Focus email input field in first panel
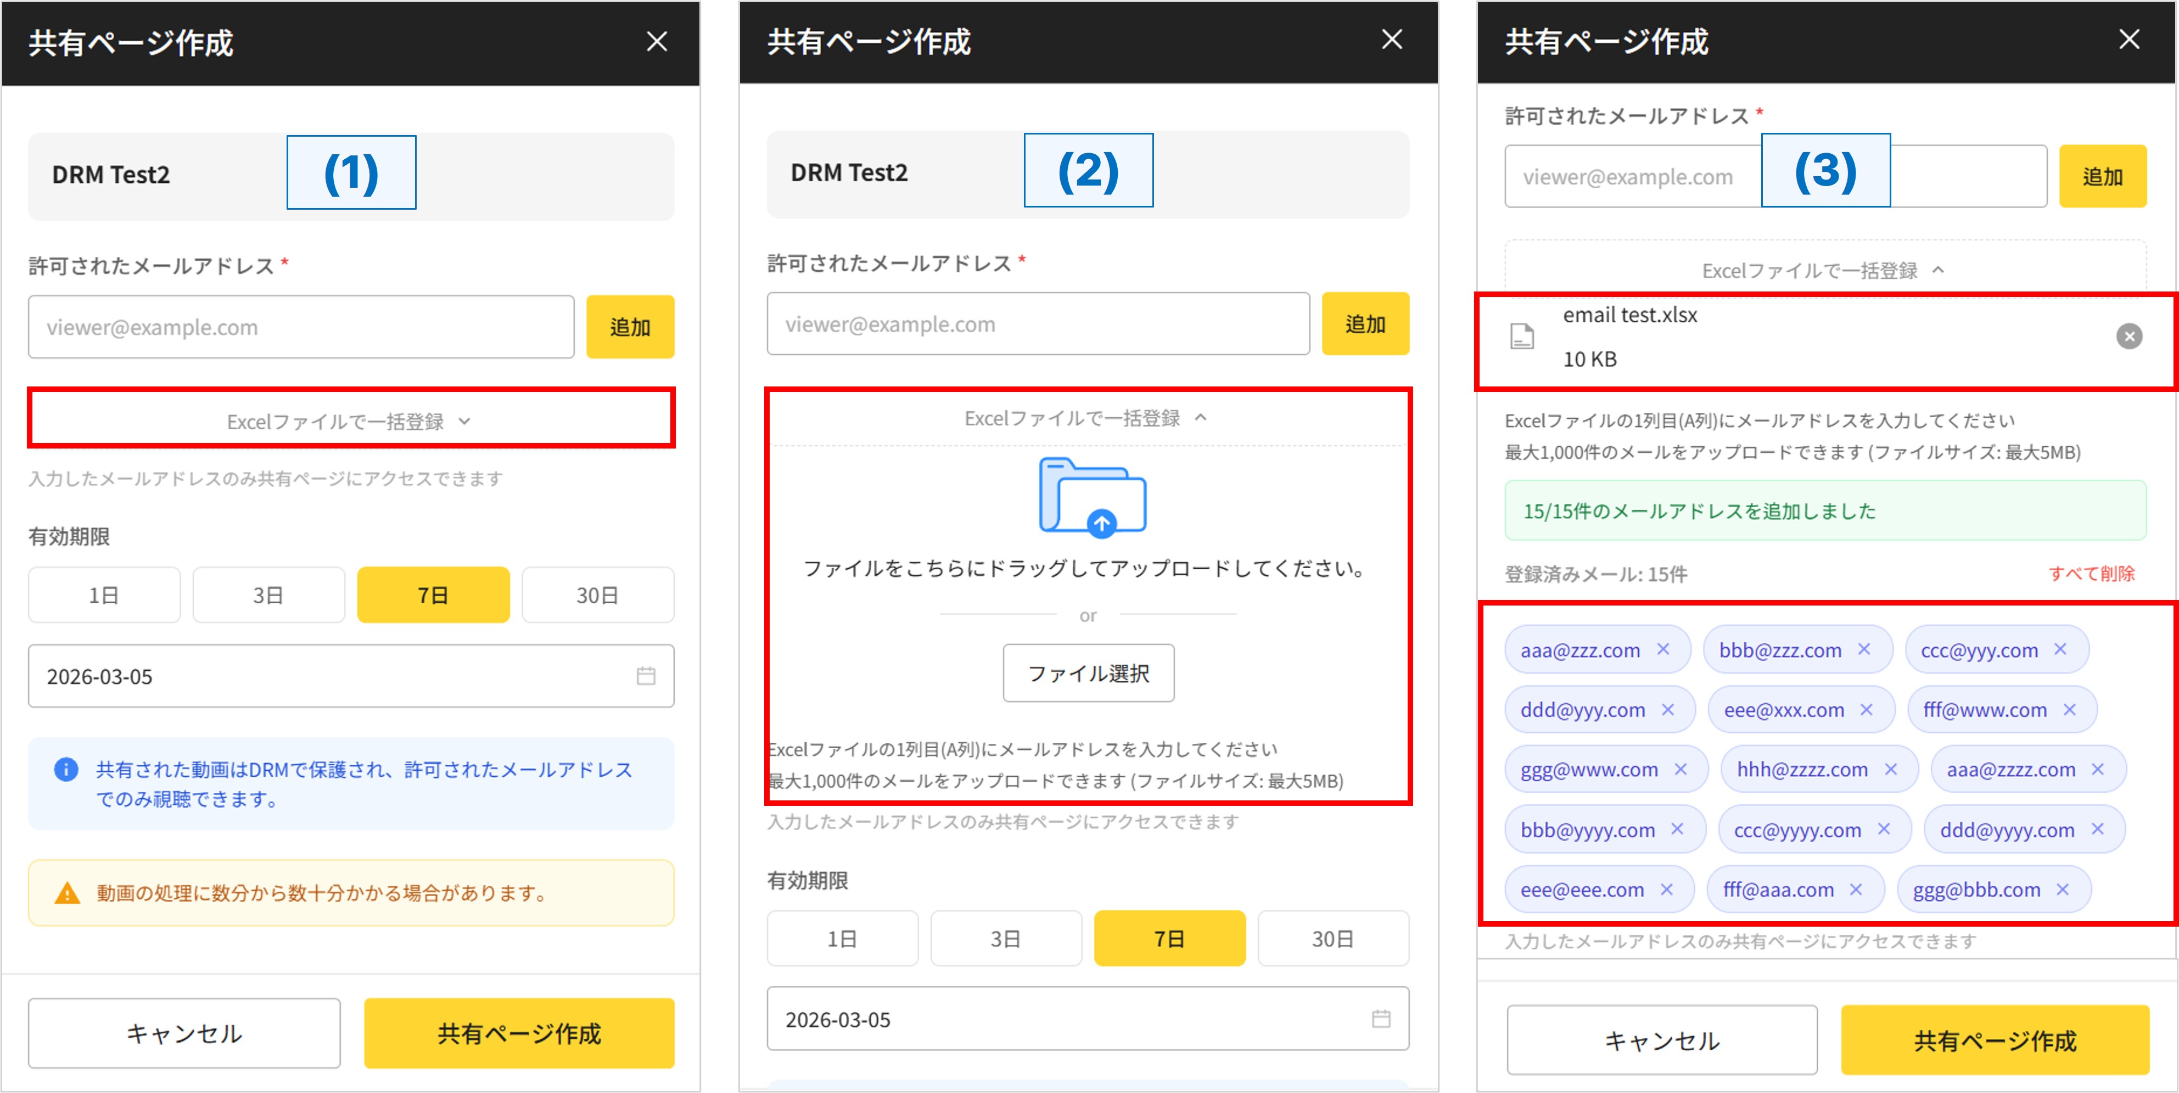 [300, 327]
